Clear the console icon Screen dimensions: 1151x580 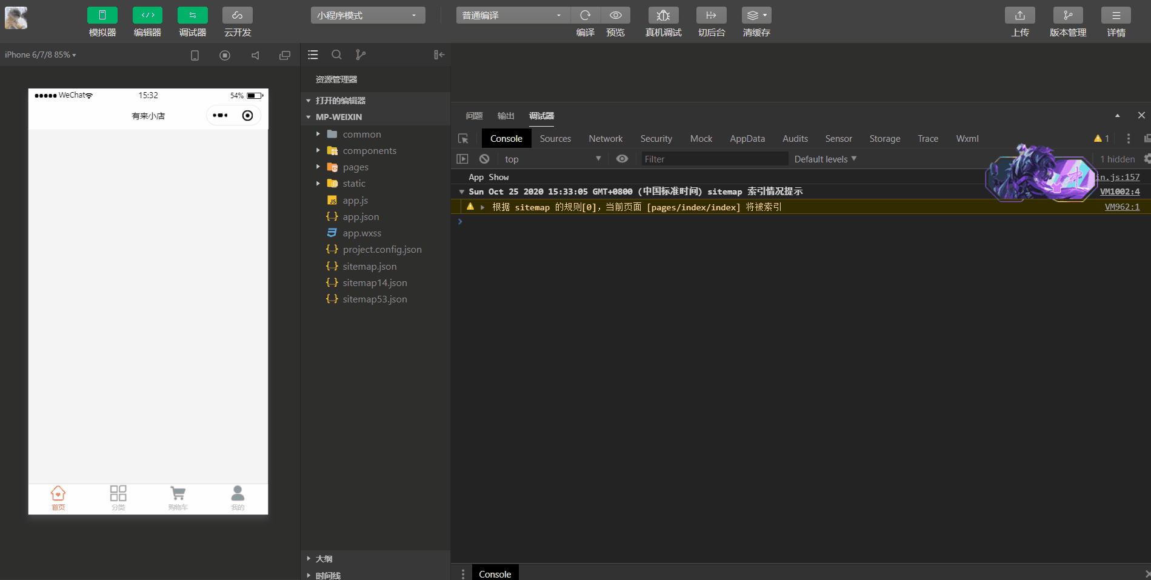tap(484, 159)
